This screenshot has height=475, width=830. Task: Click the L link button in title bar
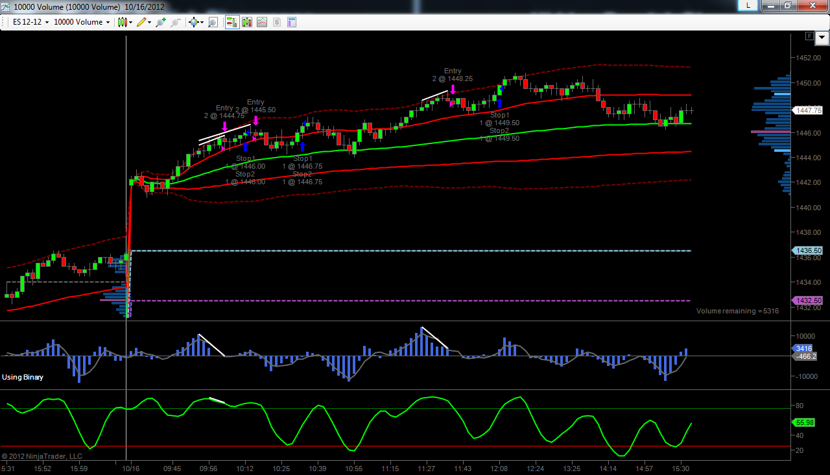click(x=748, y=5)
